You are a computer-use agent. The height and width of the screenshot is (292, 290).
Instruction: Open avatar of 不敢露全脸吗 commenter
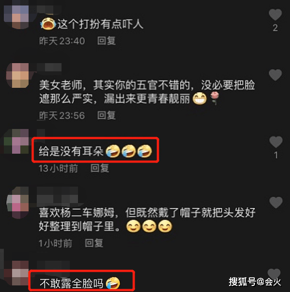click(16, 273)
